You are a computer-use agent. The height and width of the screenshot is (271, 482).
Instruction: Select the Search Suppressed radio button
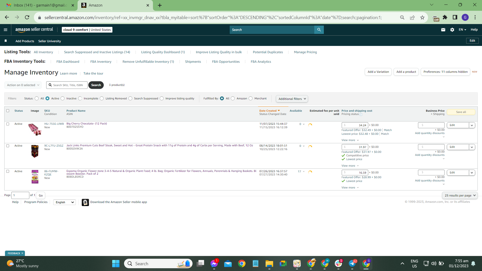(x=130, y=98)
